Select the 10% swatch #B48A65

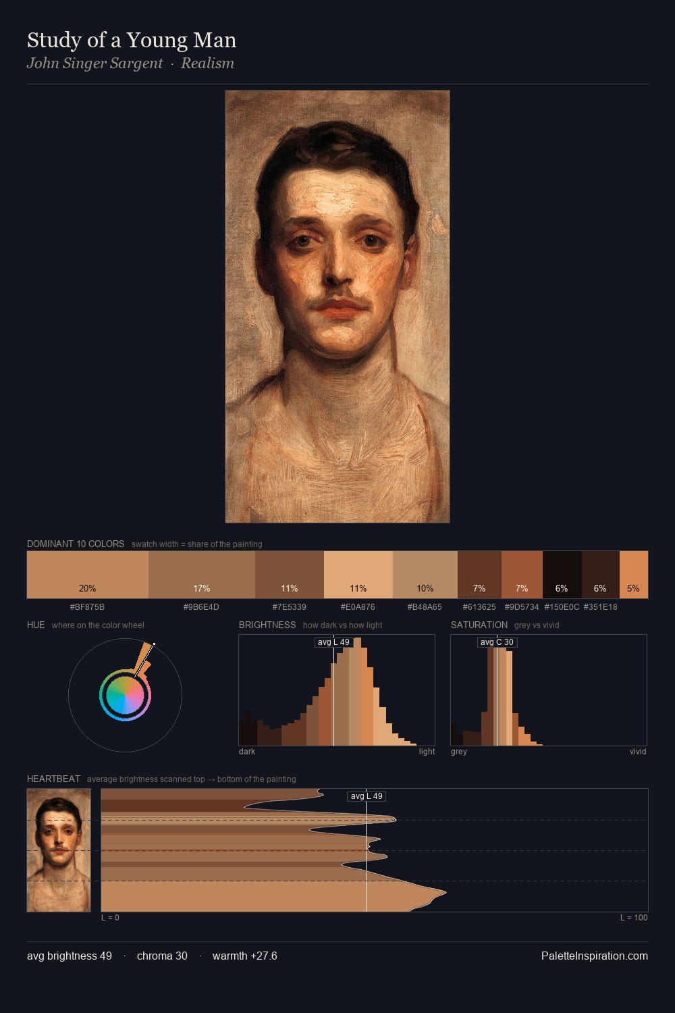click(425, 575)
